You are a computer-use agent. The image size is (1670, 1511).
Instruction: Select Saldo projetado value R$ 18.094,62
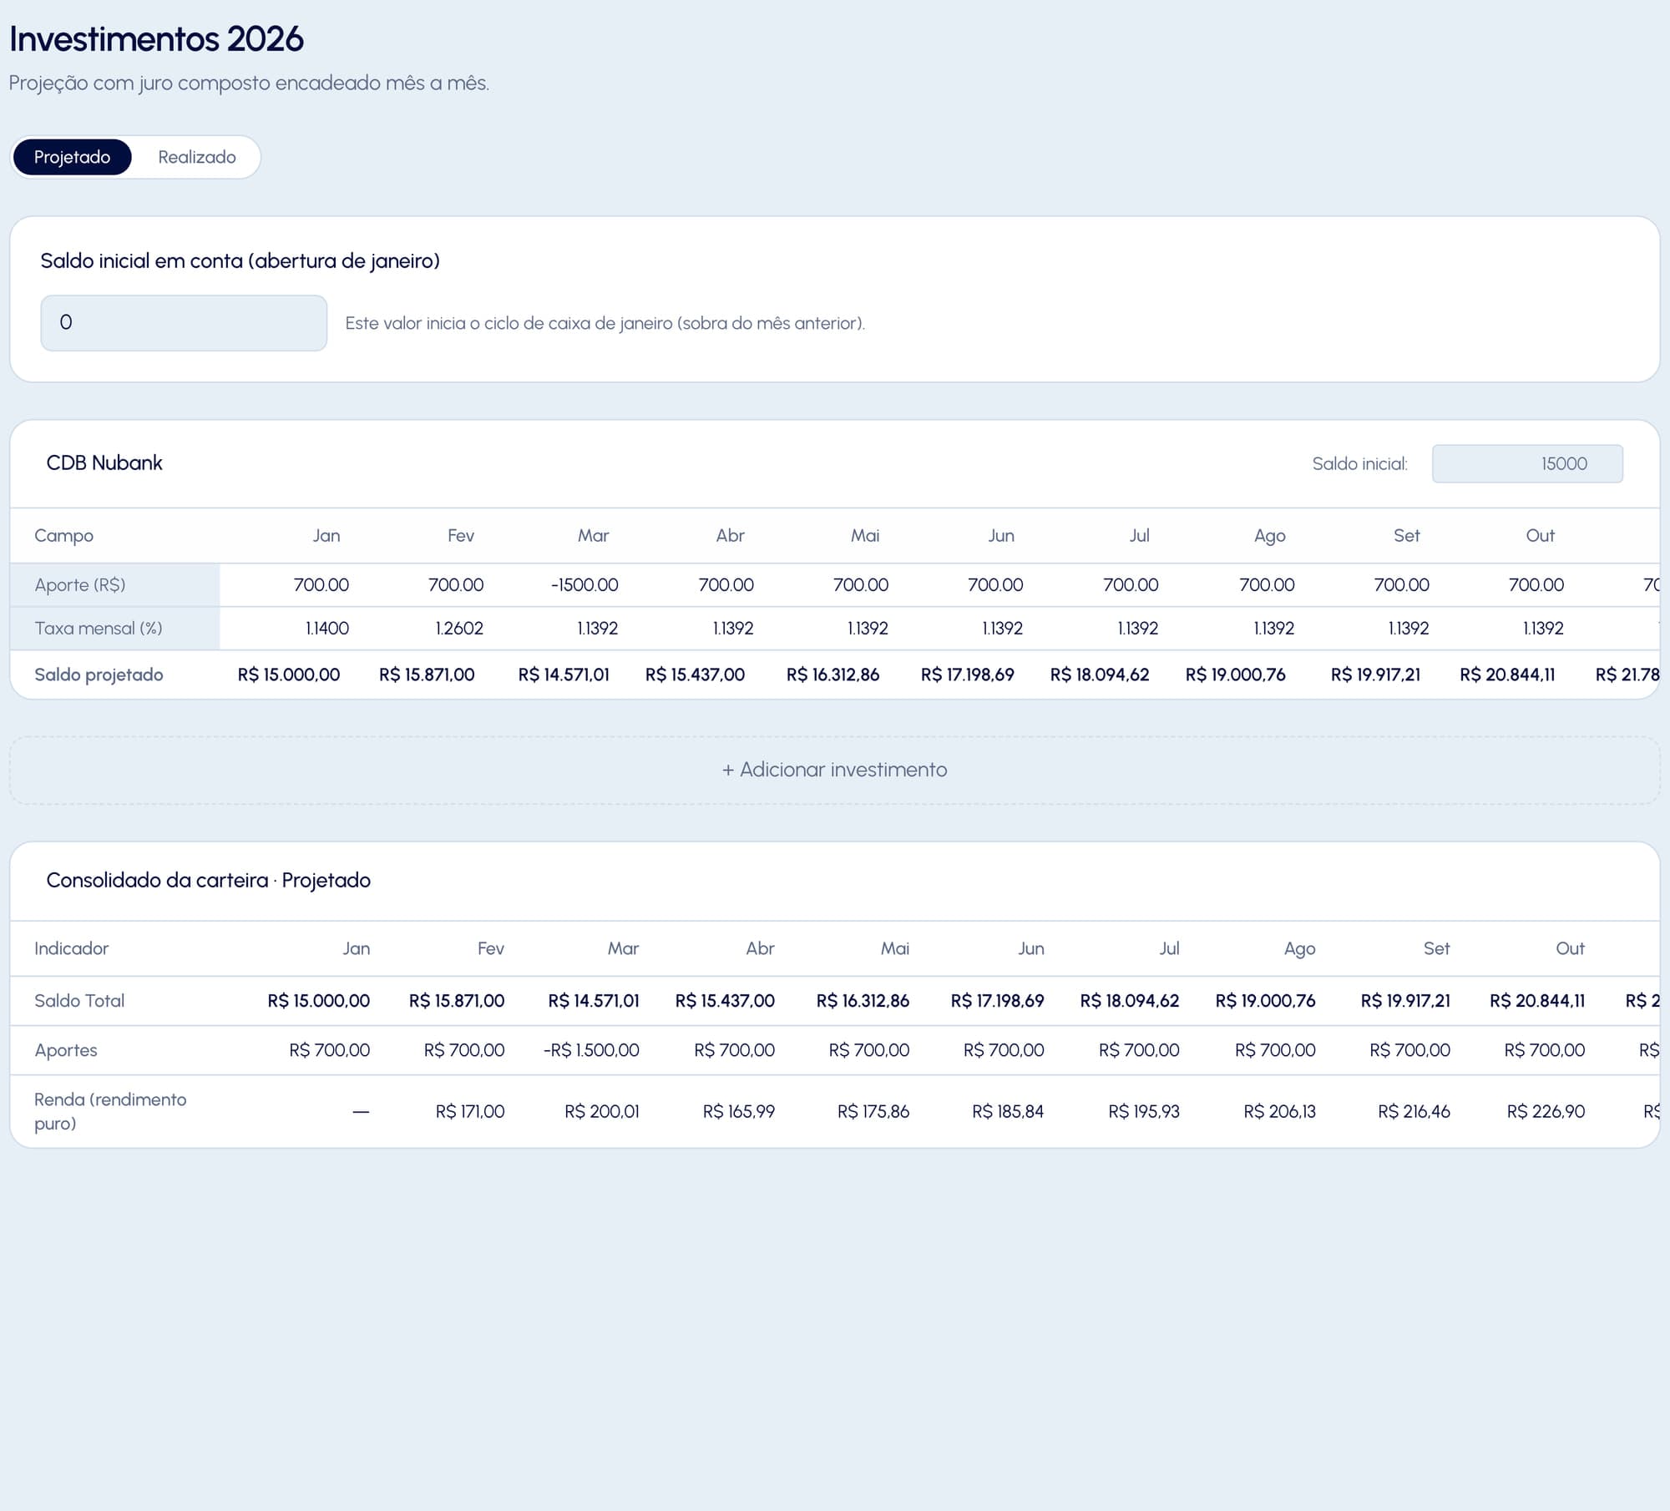coord(1100,675)
